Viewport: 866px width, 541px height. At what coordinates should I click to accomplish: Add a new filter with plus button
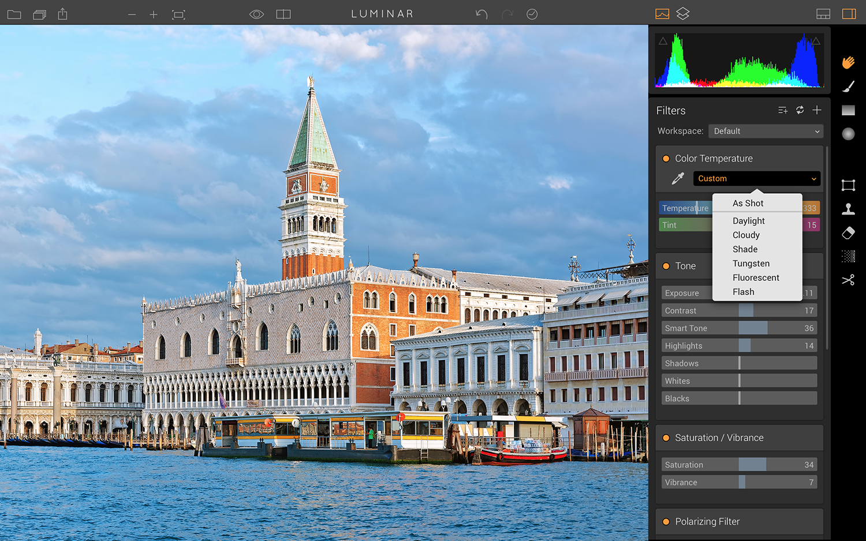point(817,110)
